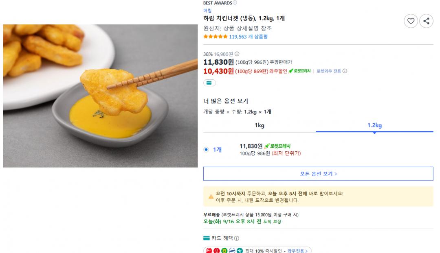Select the 1.2kg weight tab
The width and height of the screenshot is (440, 253).
374,125
